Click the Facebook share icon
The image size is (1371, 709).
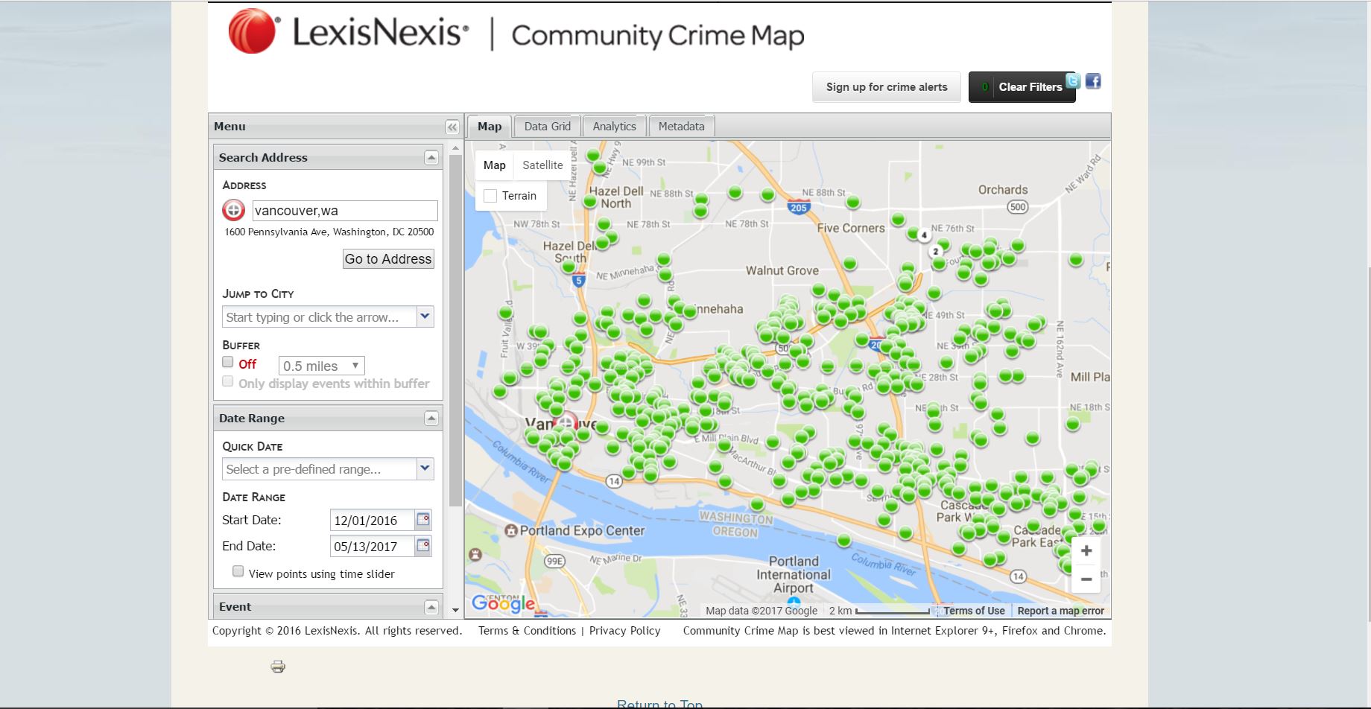click(1093, 81)
